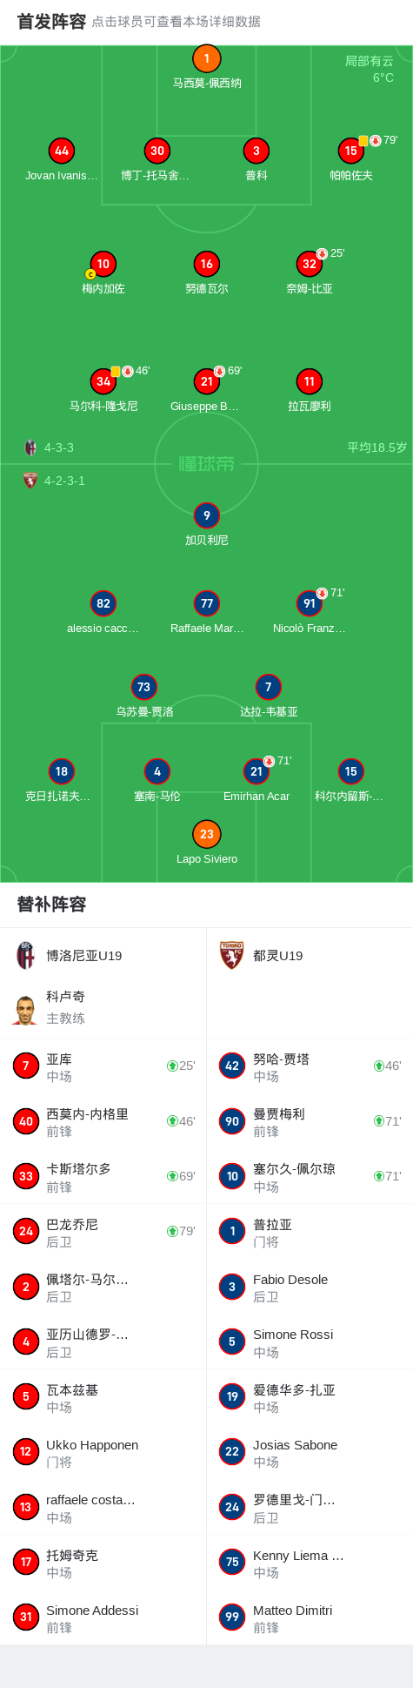Click player 91 Nicolò Franz substituted at 71'
This screenshot has height=1688, width=413.
coord(310,603)
